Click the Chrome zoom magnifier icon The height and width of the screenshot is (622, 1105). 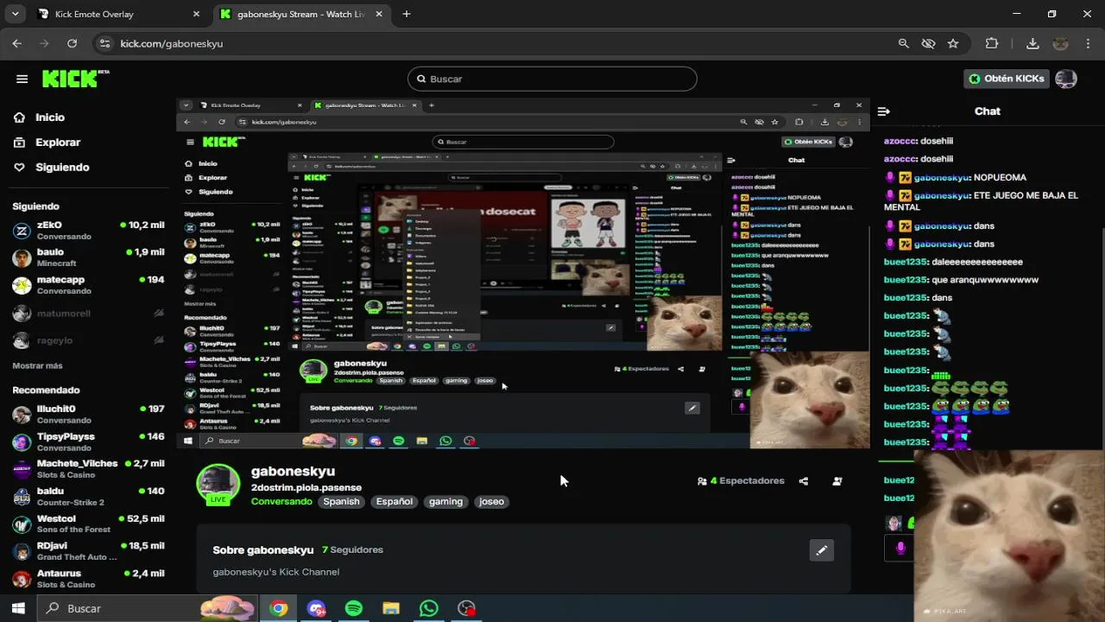pos(903,43)
